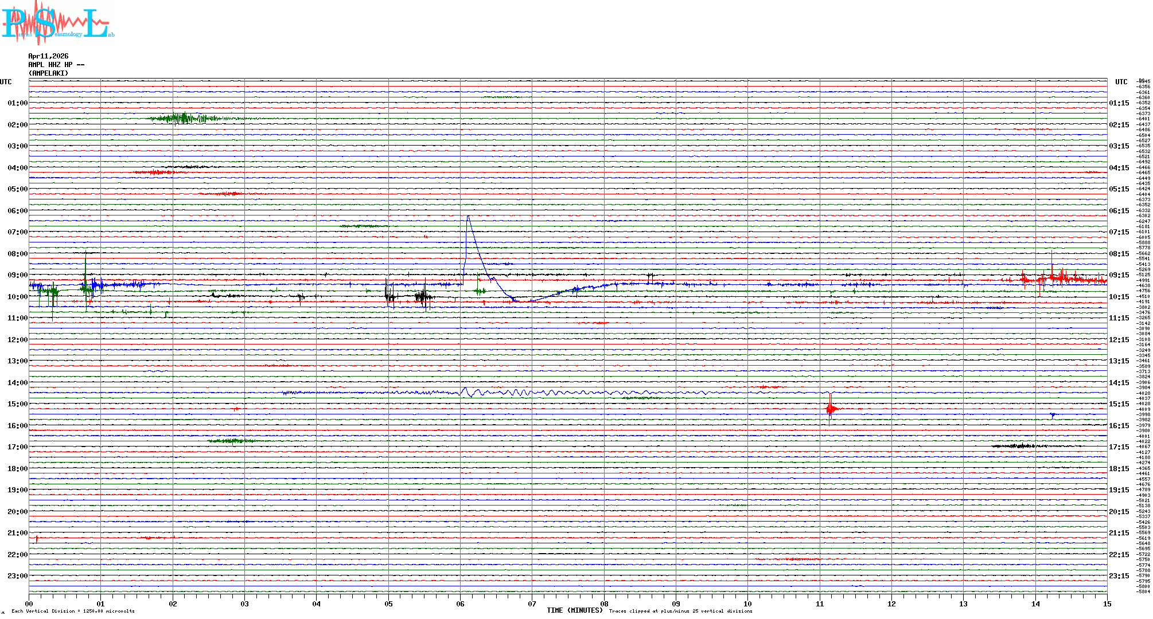1153x619 pixels.
Task: Click the 04:15 time label on right
Action: 1119,168
